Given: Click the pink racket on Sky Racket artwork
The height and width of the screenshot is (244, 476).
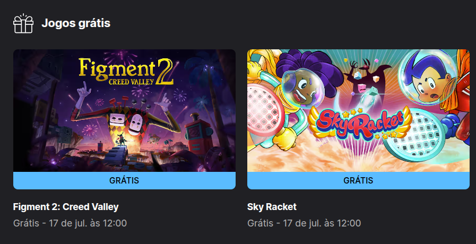Looking at the screenshot, I should click(x=265, y=109).
